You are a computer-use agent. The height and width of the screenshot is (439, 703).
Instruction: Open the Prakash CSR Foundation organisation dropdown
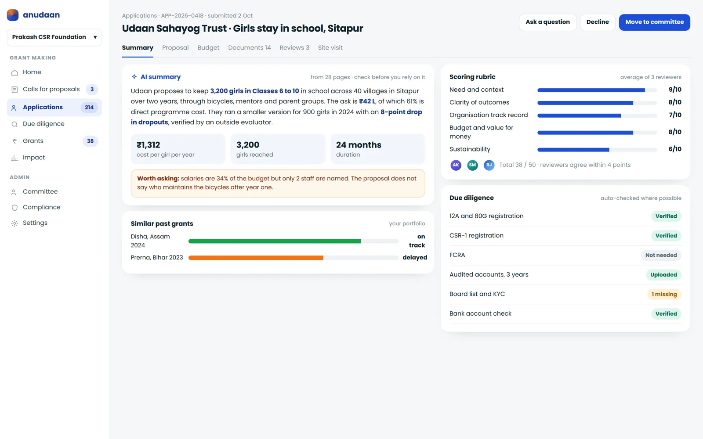pyautogui.click(x=54, y=37)
